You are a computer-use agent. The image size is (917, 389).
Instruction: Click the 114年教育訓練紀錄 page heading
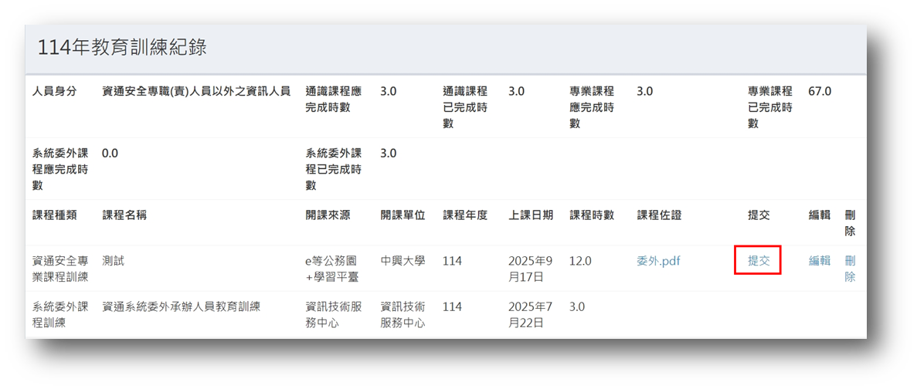[x=122, y=48]
